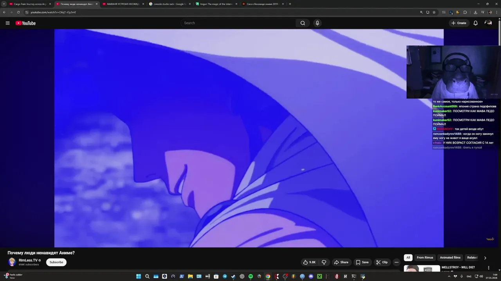Open more actions three-dot menu under video
The image size is (501, 281).
(396, 262)
